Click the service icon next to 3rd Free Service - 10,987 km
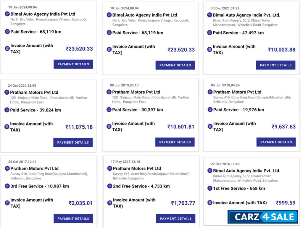The image size is (303, 228). (x=7, y=186)
